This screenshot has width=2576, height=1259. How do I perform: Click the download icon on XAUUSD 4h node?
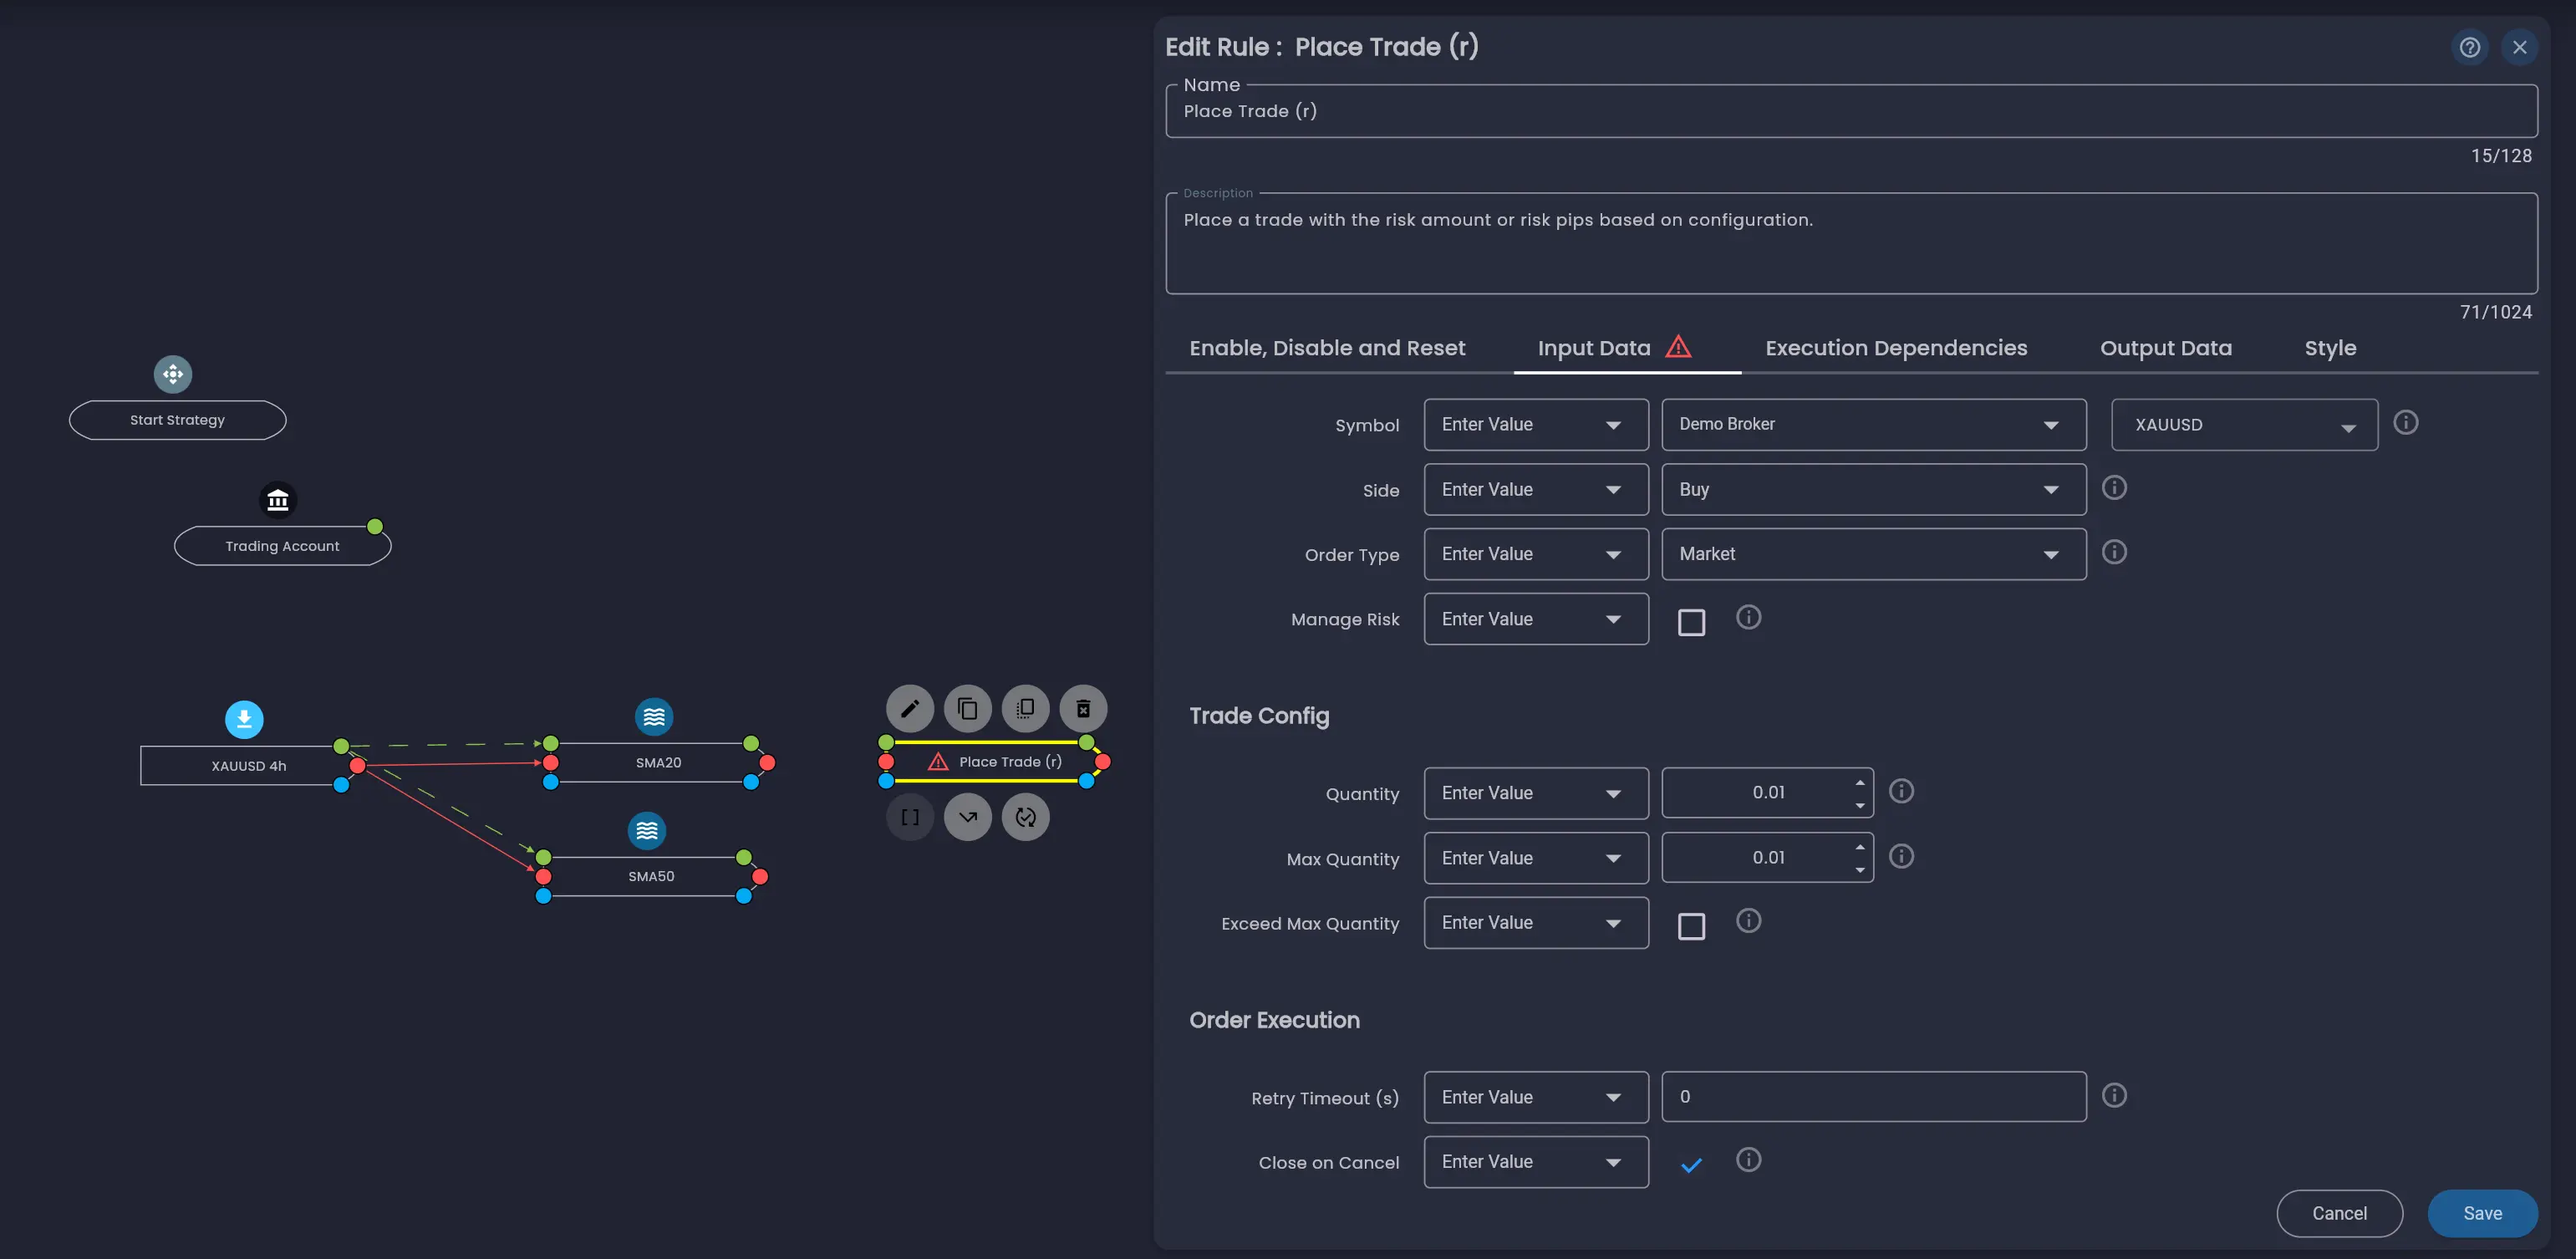tap(243, 718)
